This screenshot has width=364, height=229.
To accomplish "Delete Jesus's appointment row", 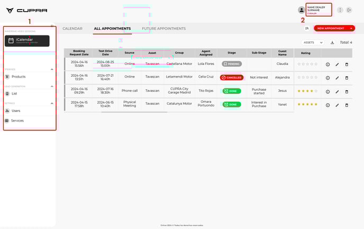I will coord(347,91).
